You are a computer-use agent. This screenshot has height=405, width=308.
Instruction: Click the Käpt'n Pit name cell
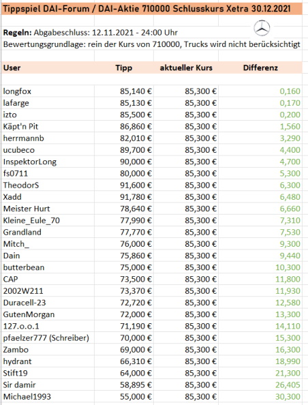[x=48, y=127]
